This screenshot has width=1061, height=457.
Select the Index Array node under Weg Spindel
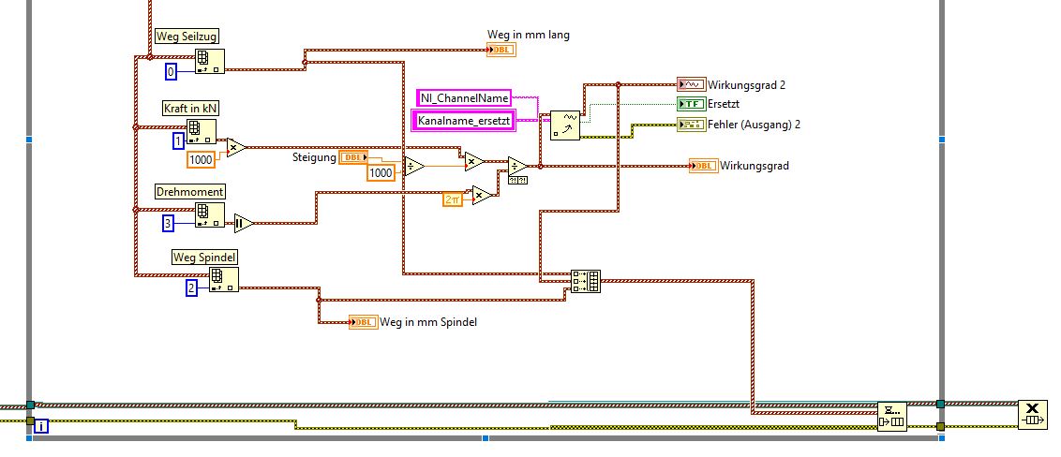point(223,279)
